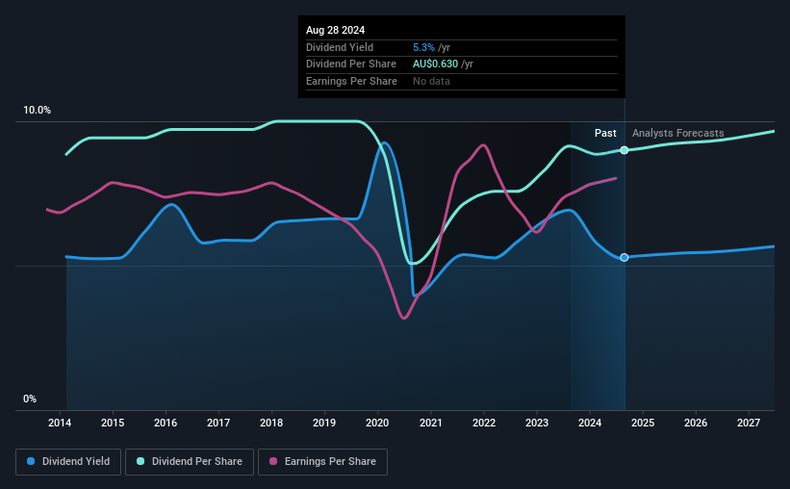The width and height of the screenshot is (790, 489).
Task: Click the Analysts Forecasts label
Action: click(x=678, y=133)
